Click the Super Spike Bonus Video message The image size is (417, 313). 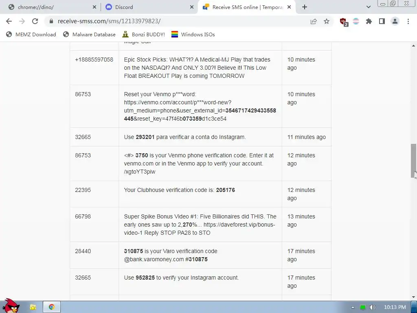(x=200, y=225)
